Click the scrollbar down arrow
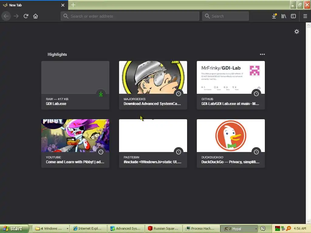Viewport: 311px width, 233px height. [308, 221]
